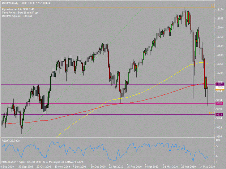Image resolution: width=226 pixels, height=169 pixels.
Task: Click the orange 50.0 Fibonacci level label
Action: (212, 114)
